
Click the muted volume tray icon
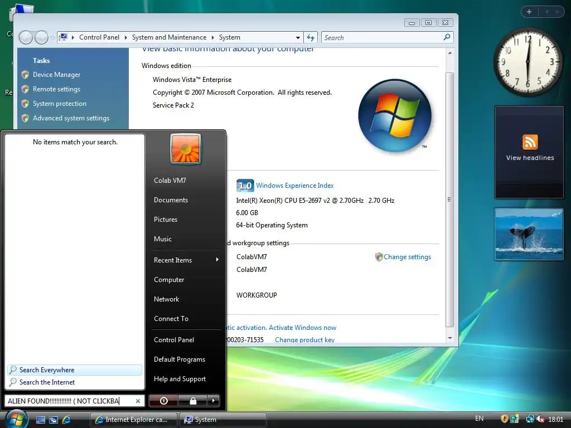tap(540, 419)
